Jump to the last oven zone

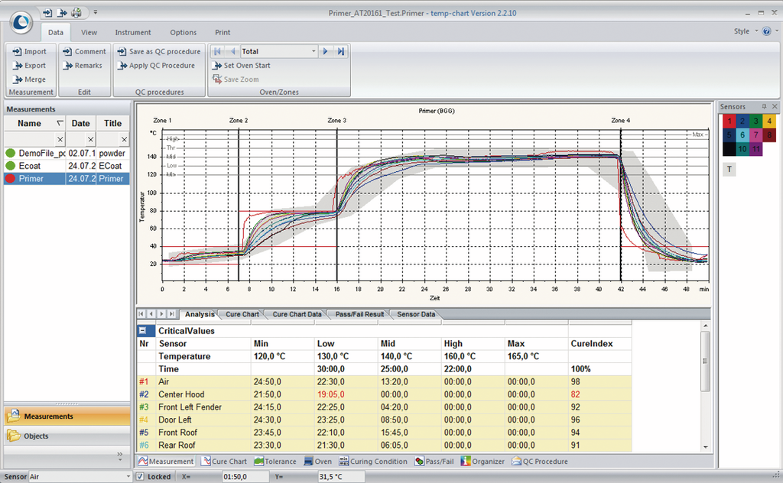point(341,51)
